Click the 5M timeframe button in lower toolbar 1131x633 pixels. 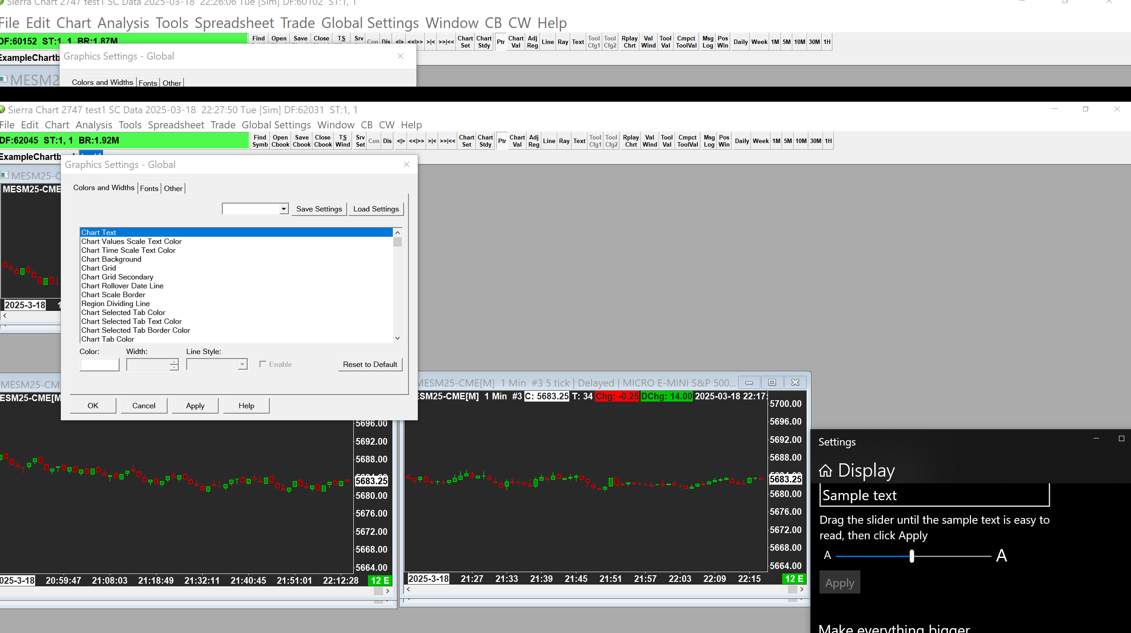[x=787, y=141]
